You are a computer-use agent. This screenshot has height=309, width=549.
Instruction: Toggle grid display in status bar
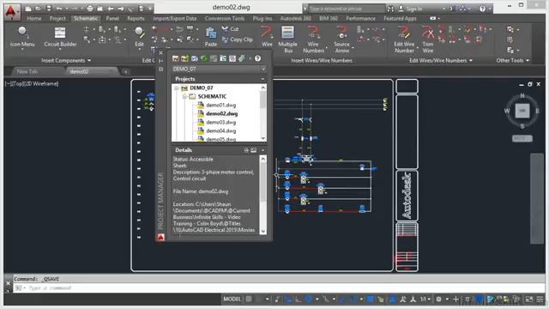pos(249,299)
